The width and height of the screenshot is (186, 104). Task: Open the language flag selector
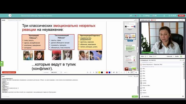136,16
